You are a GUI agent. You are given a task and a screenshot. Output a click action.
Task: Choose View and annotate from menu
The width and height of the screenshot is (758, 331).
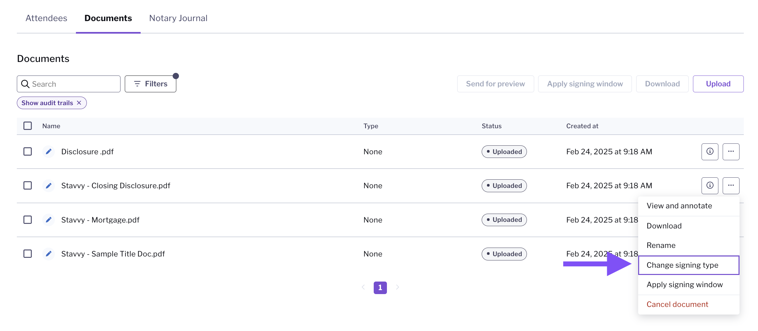[x=689, y=206]
